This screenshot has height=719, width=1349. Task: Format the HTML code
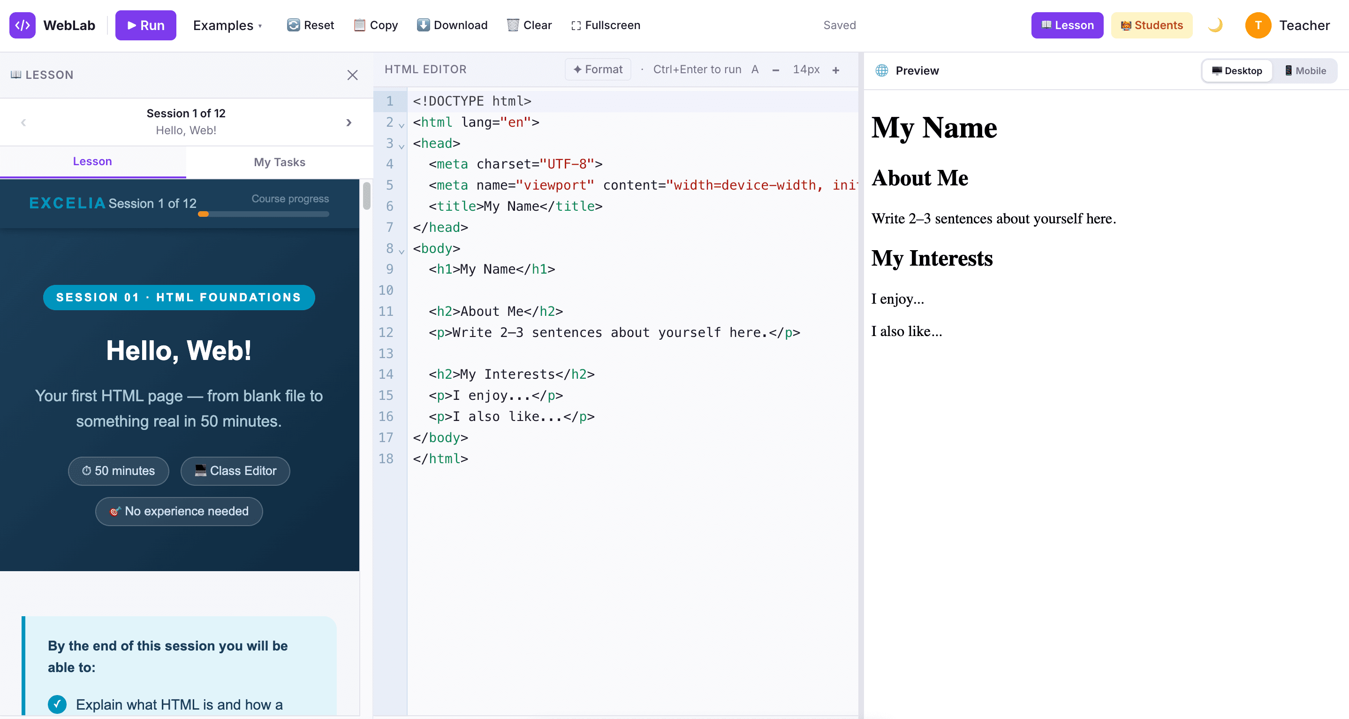click(x=598, y=69)
